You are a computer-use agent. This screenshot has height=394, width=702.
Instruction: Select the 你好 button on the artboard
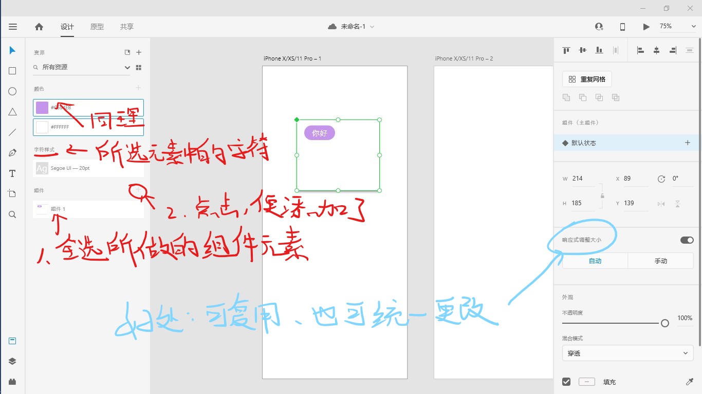[x=320, y=133]
